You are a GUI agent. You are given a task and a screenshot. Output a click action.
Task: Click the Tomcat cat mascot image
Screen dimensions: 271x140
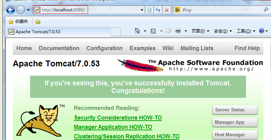tap(40, 120)
